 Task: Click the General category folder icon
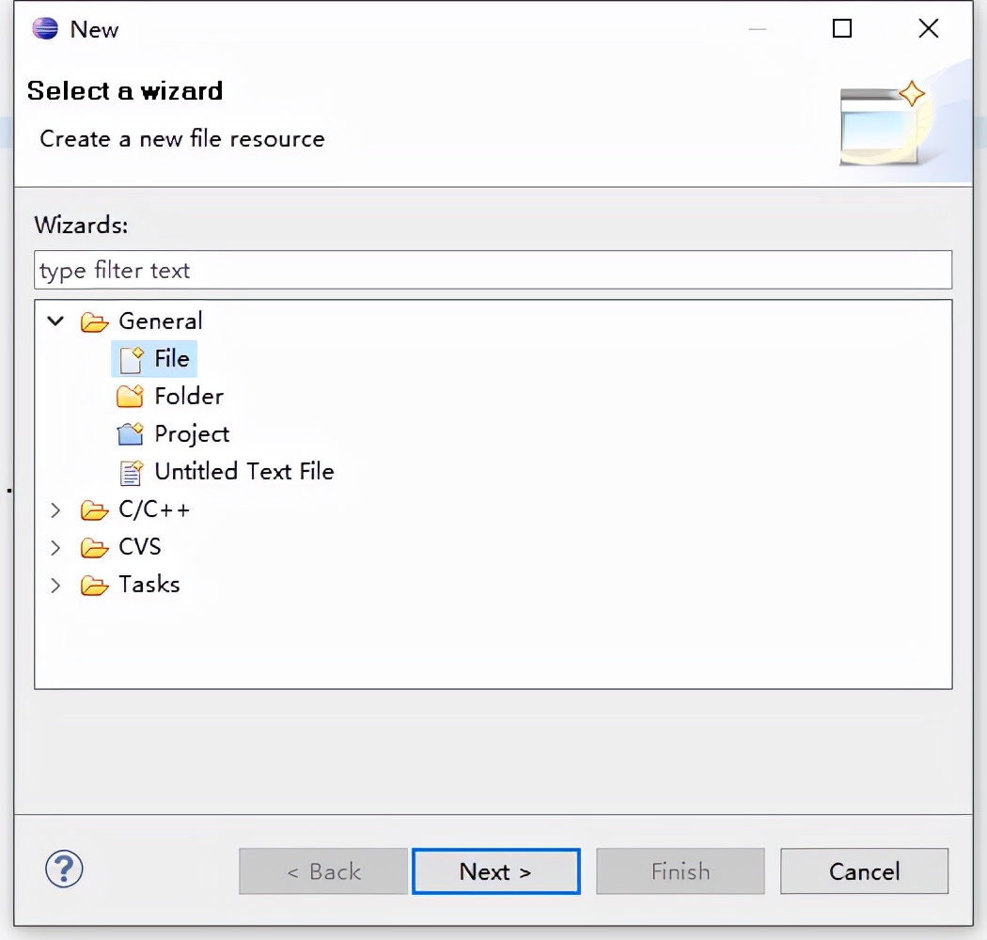pyautogui.click(x=94, y=321)
